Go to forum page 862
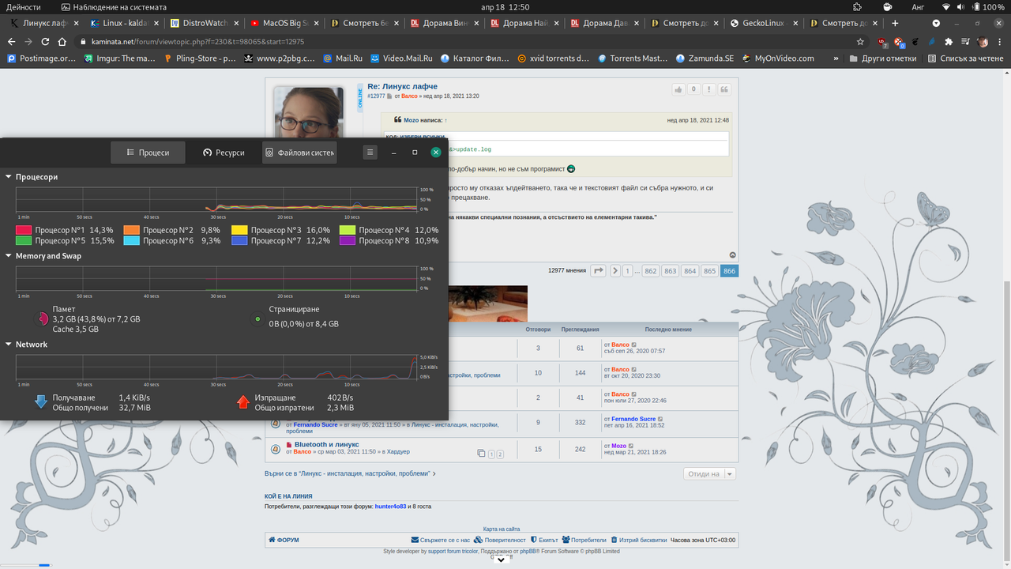 click(650, 271)
